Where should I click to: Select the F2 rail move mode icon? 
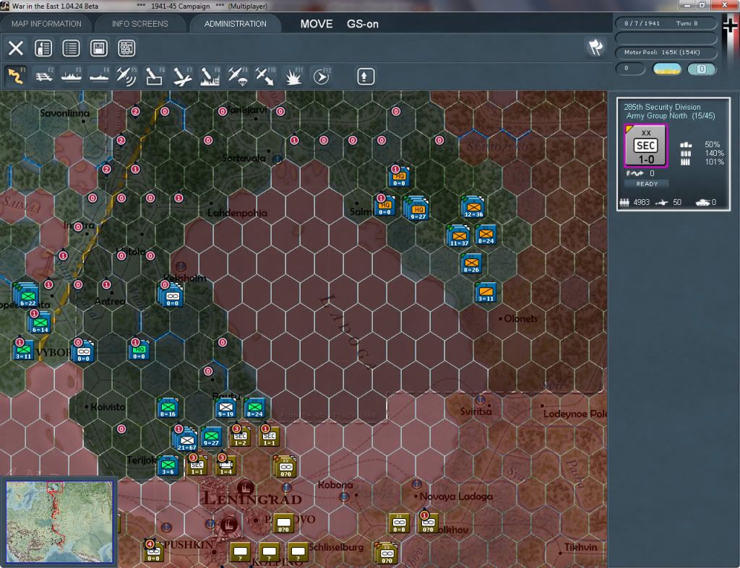44,77
